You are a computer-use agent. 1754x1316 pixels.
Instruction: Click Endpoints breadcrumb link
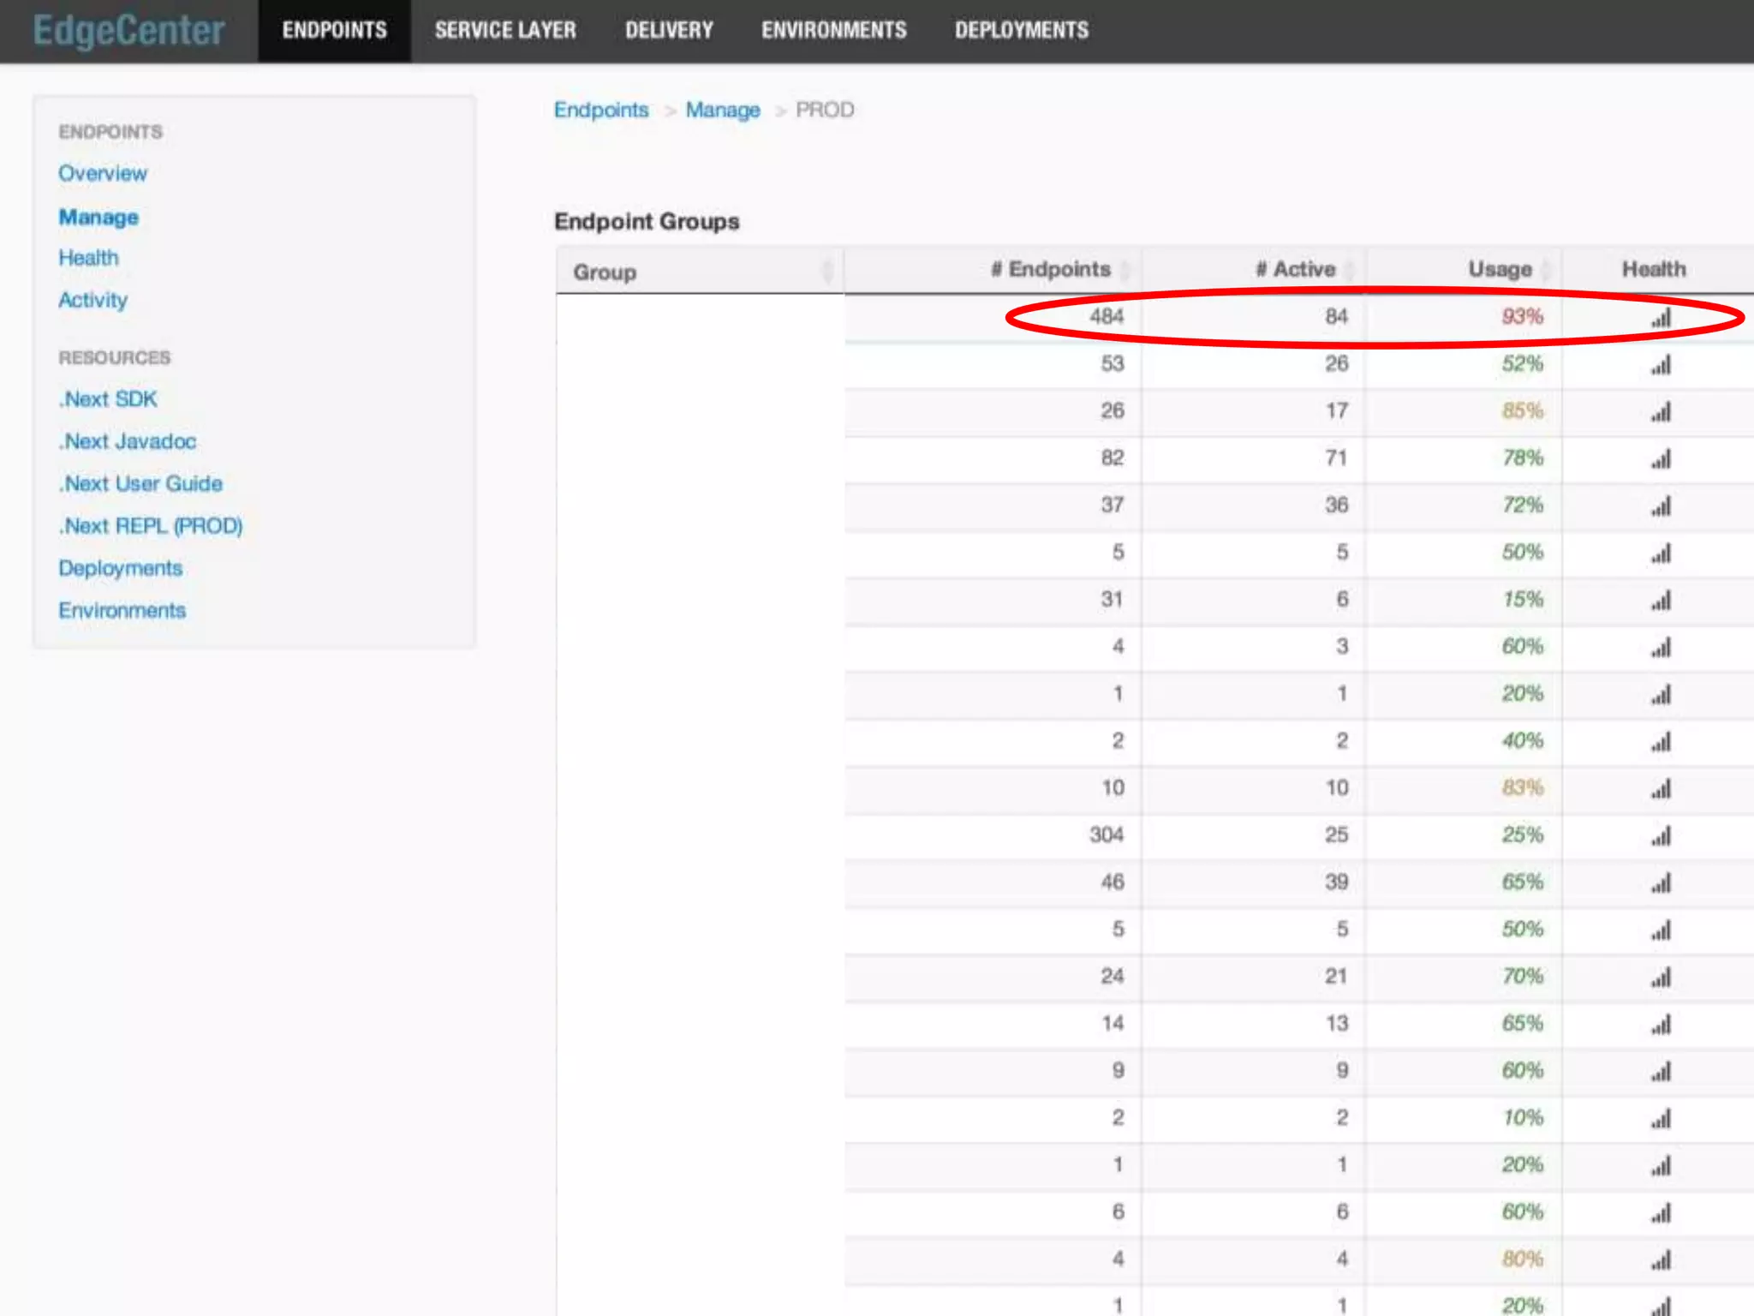click(601, 111)
